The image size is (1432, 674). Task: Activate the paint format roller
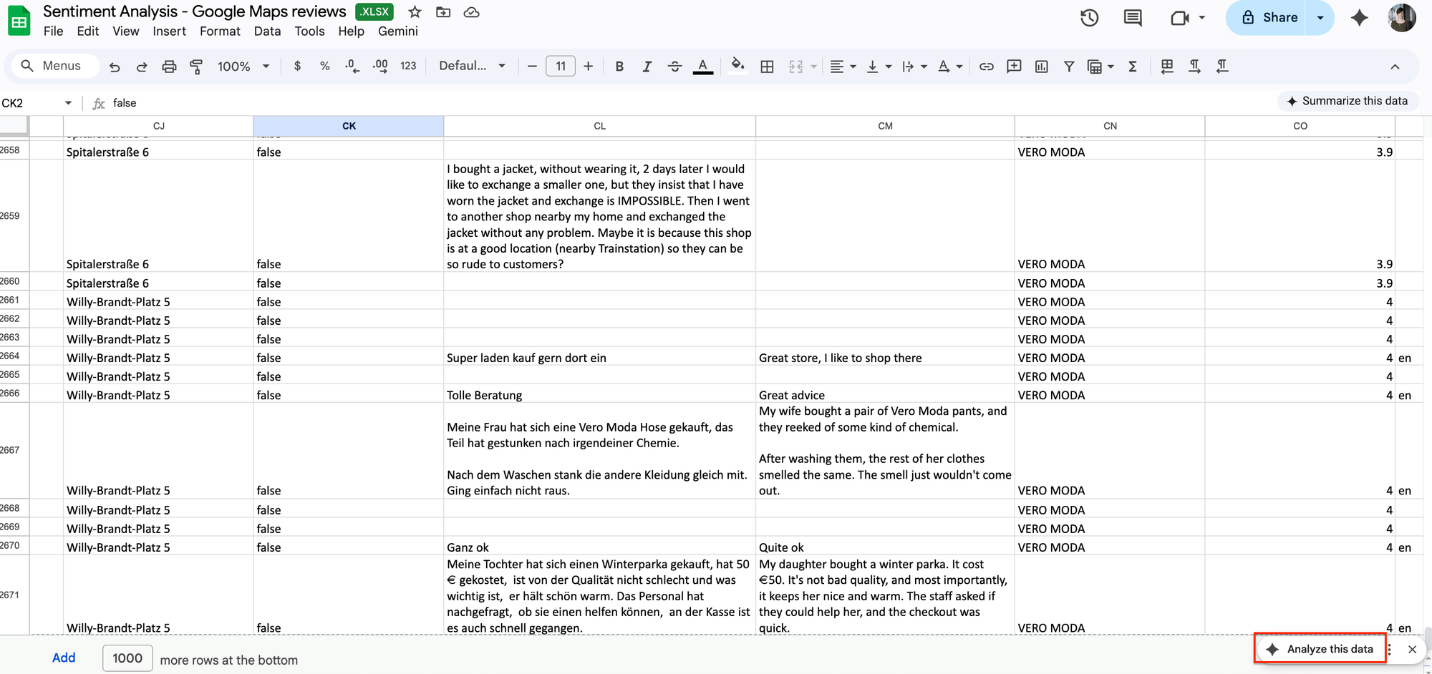[x=196, y=67]
